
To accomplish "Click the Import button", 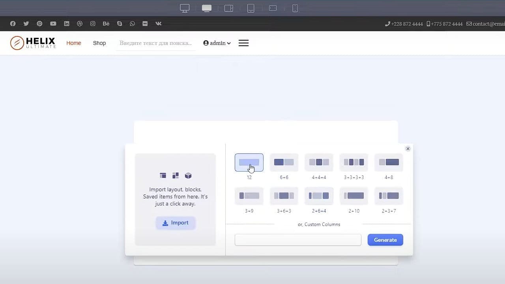I will pyautogui.click(x=176, y=223).
